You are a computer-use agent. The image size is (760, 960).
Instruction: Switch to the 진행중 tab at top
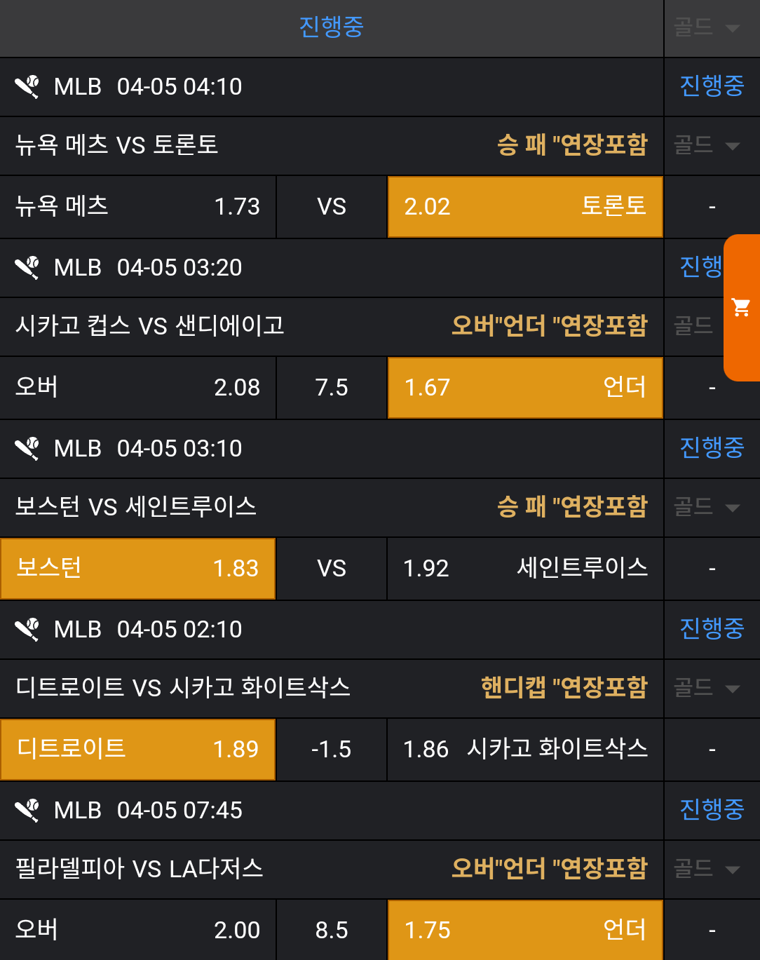coord(331,28)
